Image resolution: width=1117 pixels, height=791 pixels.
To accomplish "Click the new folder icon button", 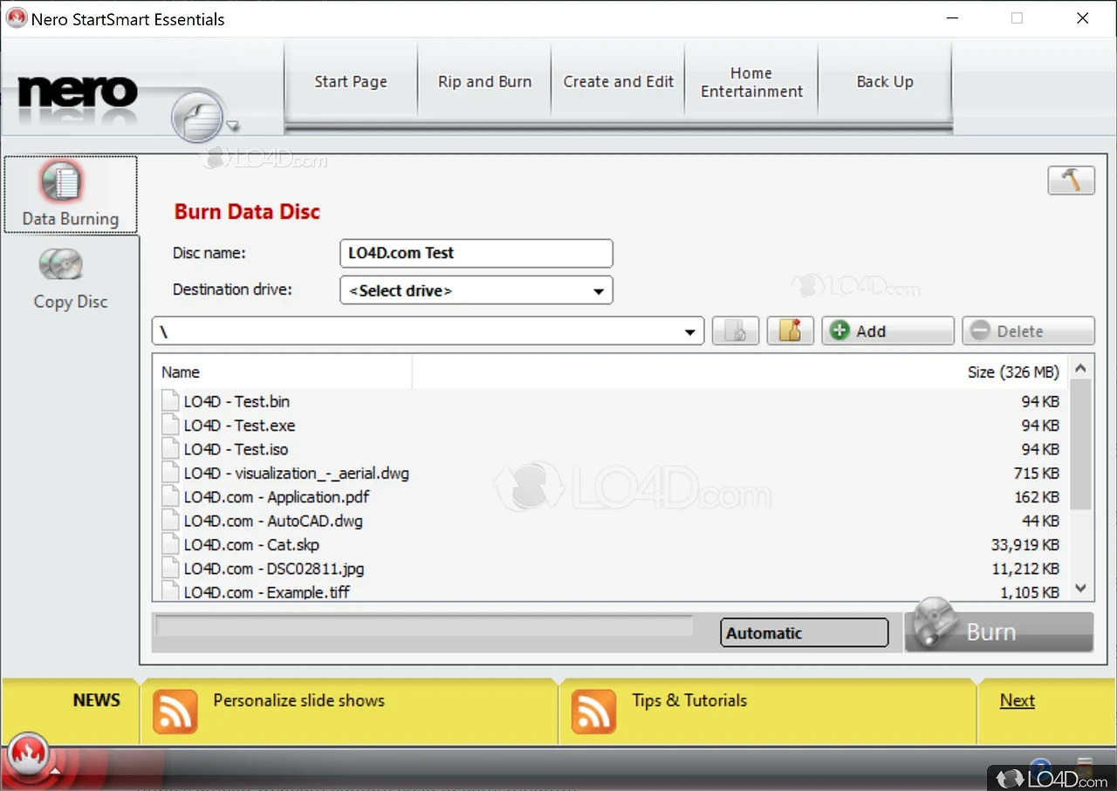I will point(791,331).
